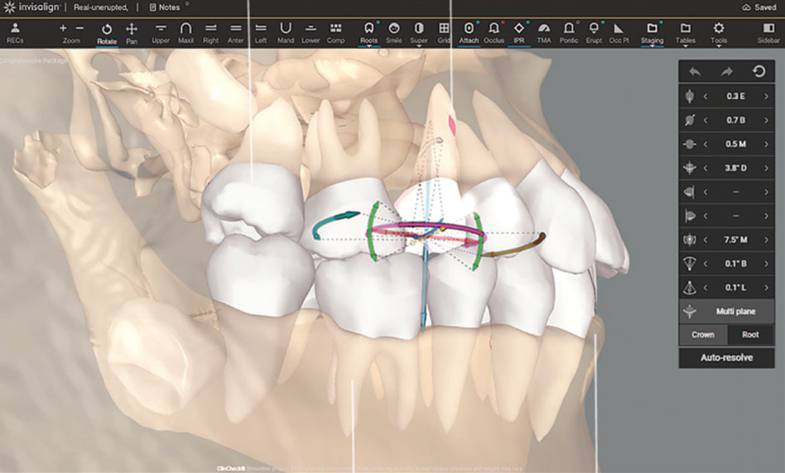
Task: Click the redo arrow in side panel
Action: [x=726, y=71]
